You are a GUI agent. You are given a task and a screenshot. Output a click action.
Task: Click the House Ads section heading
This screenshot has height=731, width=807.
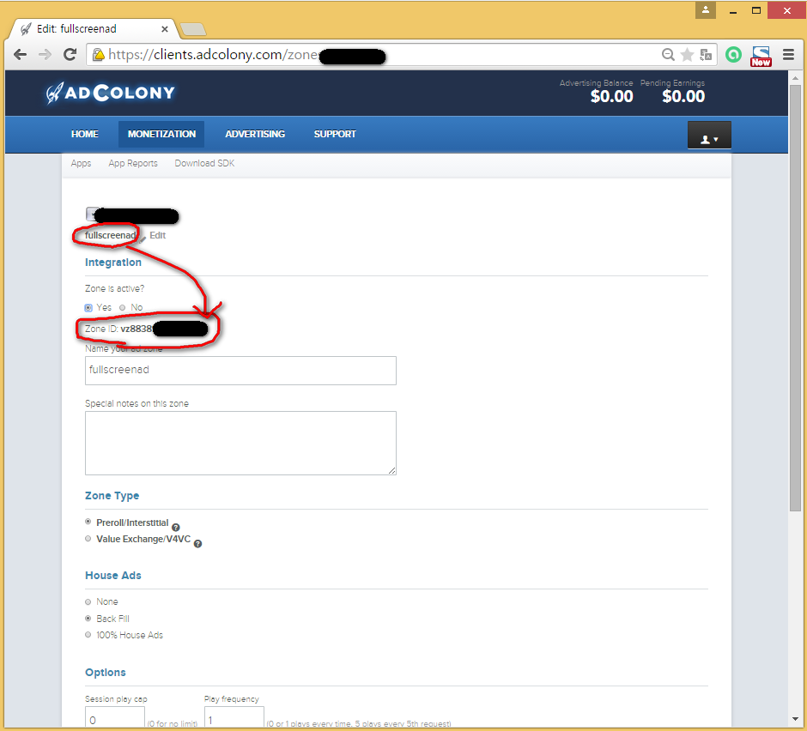click(113, 576)
